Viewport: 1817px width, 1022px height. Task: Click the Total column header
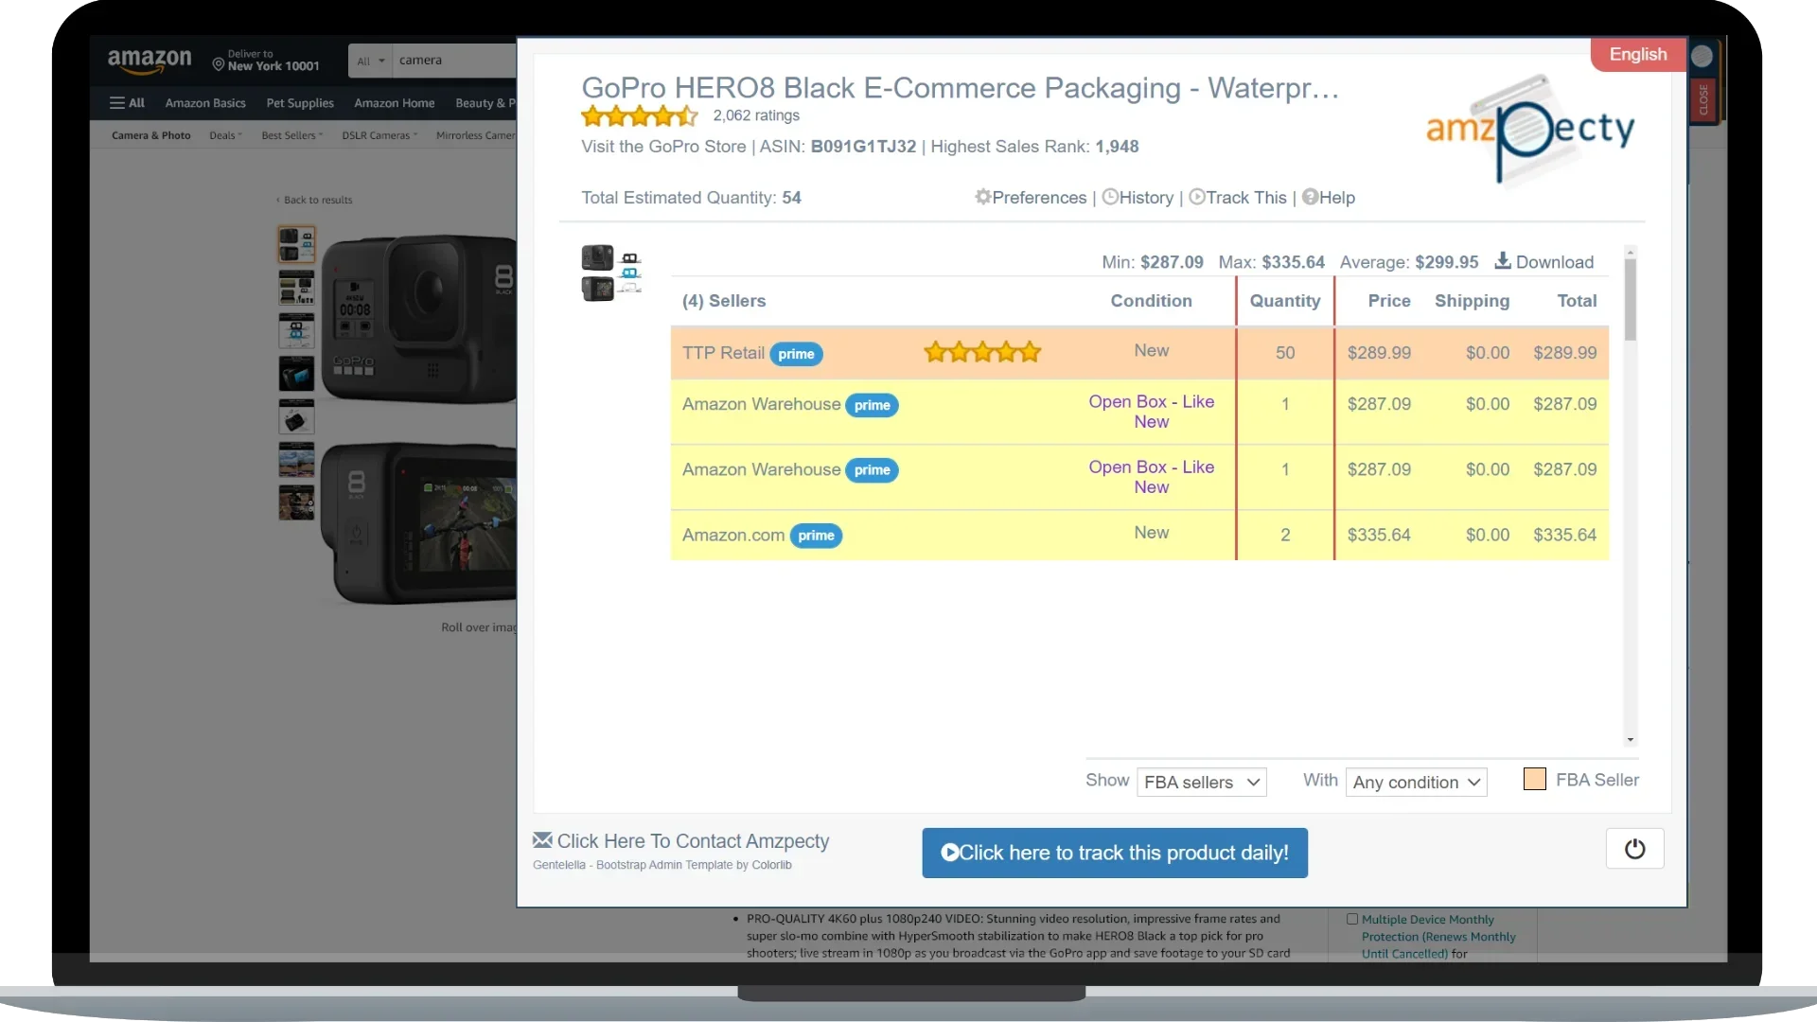pos(1577,301)
